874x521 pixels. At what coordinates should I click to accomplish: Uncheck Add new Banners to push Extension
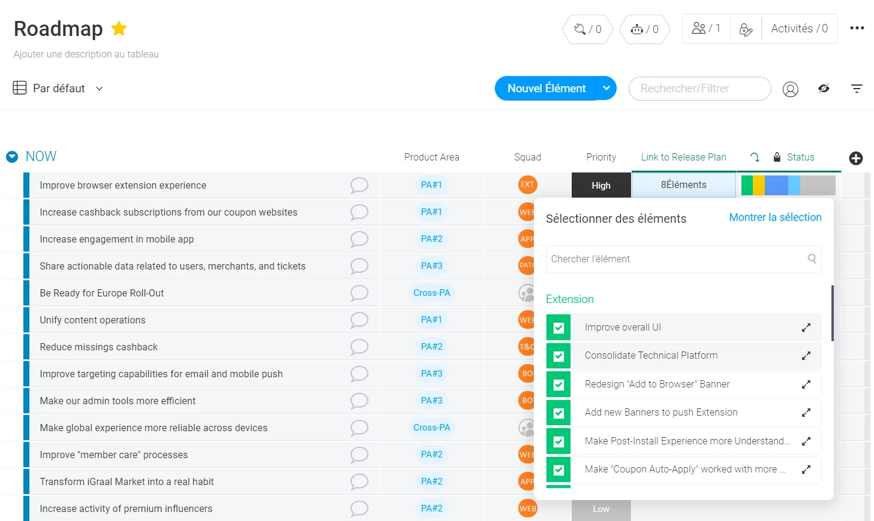(558, 413)
